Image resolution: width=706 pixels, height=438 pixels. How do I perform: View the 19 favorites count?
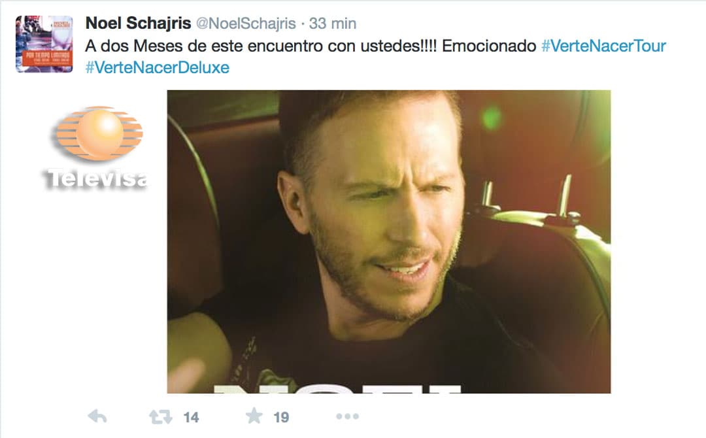point(281,417)
